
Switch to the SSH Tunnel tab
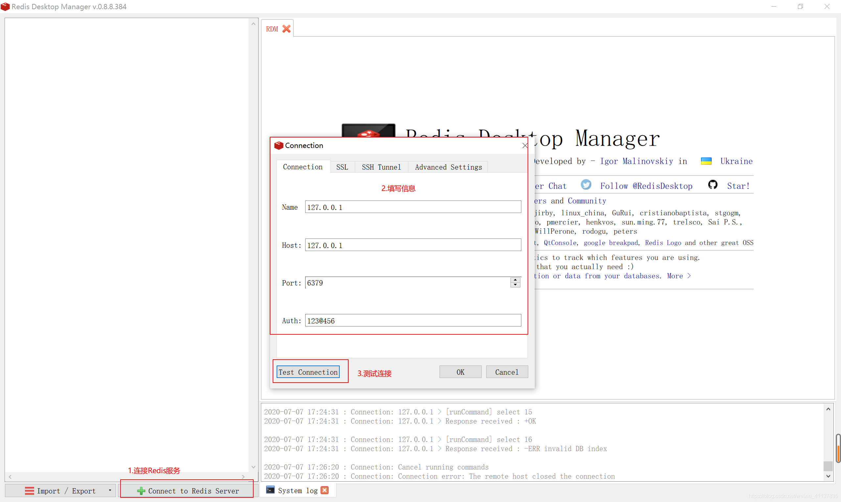(x=381, y=167)
